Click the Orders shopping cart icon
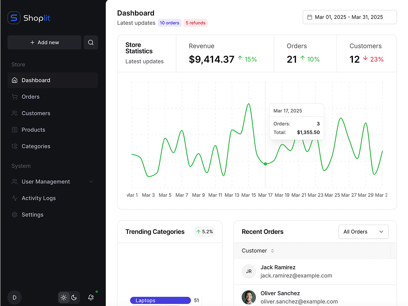This screenshot has width=408, height=306. tap(14, 97)
